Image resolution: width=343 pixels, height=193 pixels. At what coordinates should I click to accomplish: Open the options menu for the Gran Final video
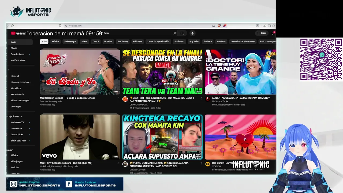(201, 98)
